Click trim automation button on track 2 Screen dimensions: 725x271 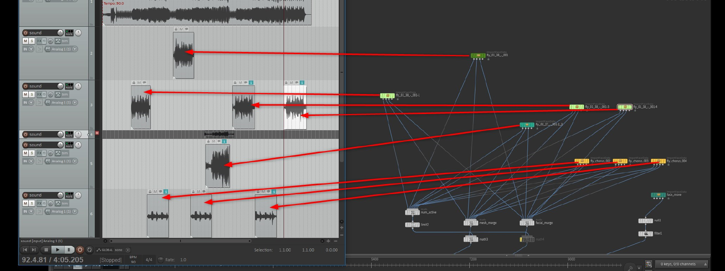(x=65, y=41)
